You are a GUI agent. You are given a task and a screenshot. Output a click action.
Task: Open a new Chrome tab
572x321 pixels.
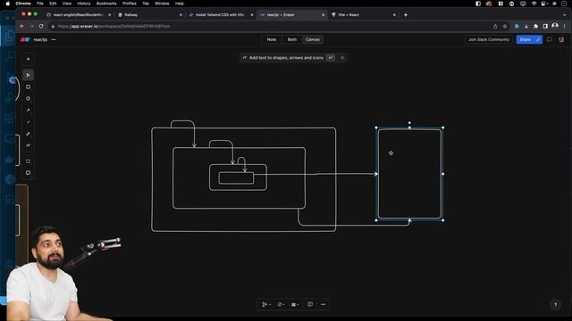[406, 15]
